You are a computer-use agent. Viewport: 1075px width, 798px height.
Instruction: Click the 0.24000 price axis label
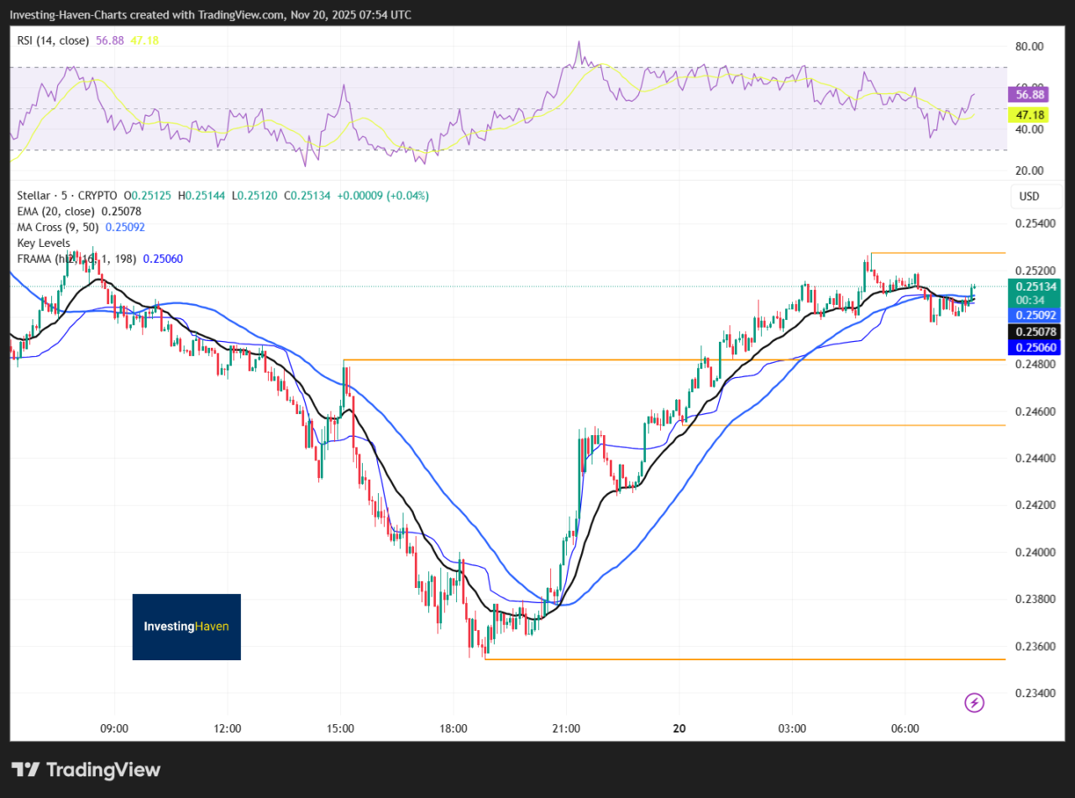pos(1036,552)
